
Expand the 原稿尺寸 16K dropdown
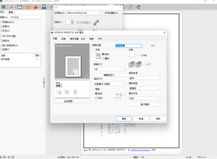(x=110, y=69)
